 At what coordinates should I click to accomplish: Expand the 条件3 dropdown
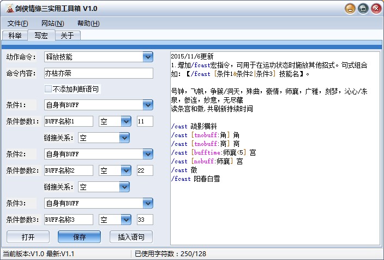click(x=147, y=203)
